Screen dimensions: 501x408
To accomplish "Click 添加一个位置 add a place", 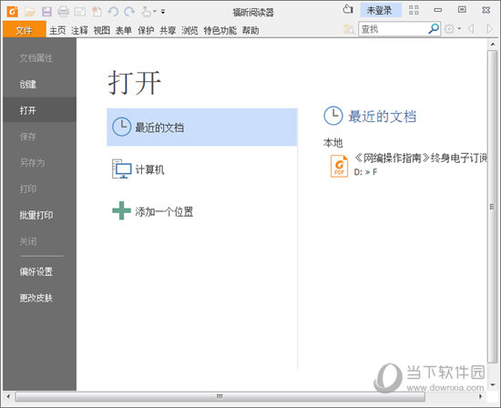I will click(x=202, y=211).
